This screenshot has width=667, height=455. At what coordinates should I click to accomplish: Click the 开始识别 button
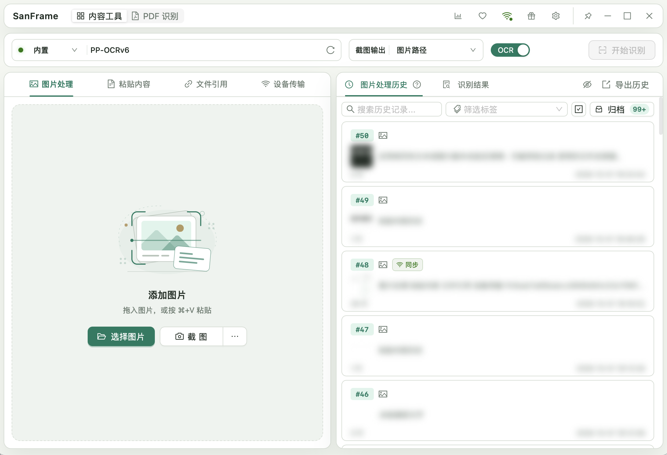(622, 50)
